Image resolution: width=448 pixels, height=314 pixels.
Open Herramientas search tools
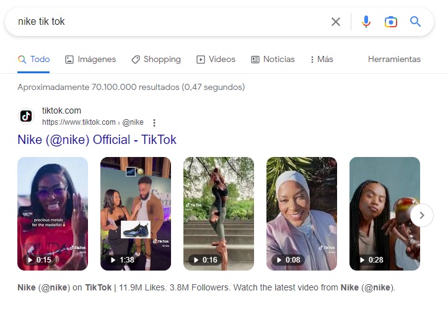[x=394, y=60]
